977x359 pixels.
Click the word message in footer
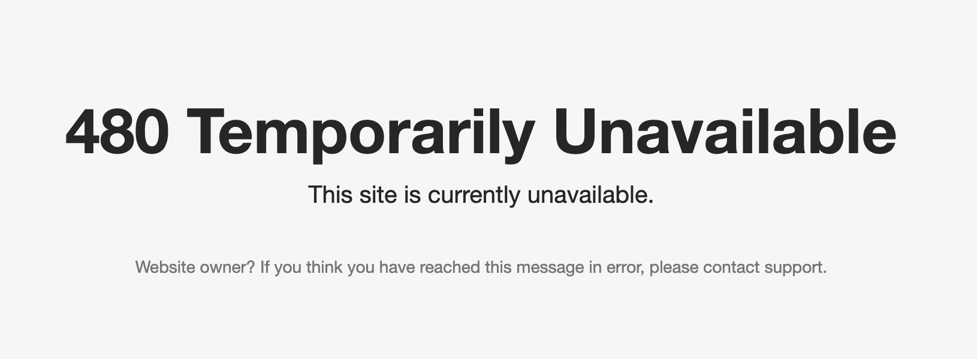(x=550, y=268)
